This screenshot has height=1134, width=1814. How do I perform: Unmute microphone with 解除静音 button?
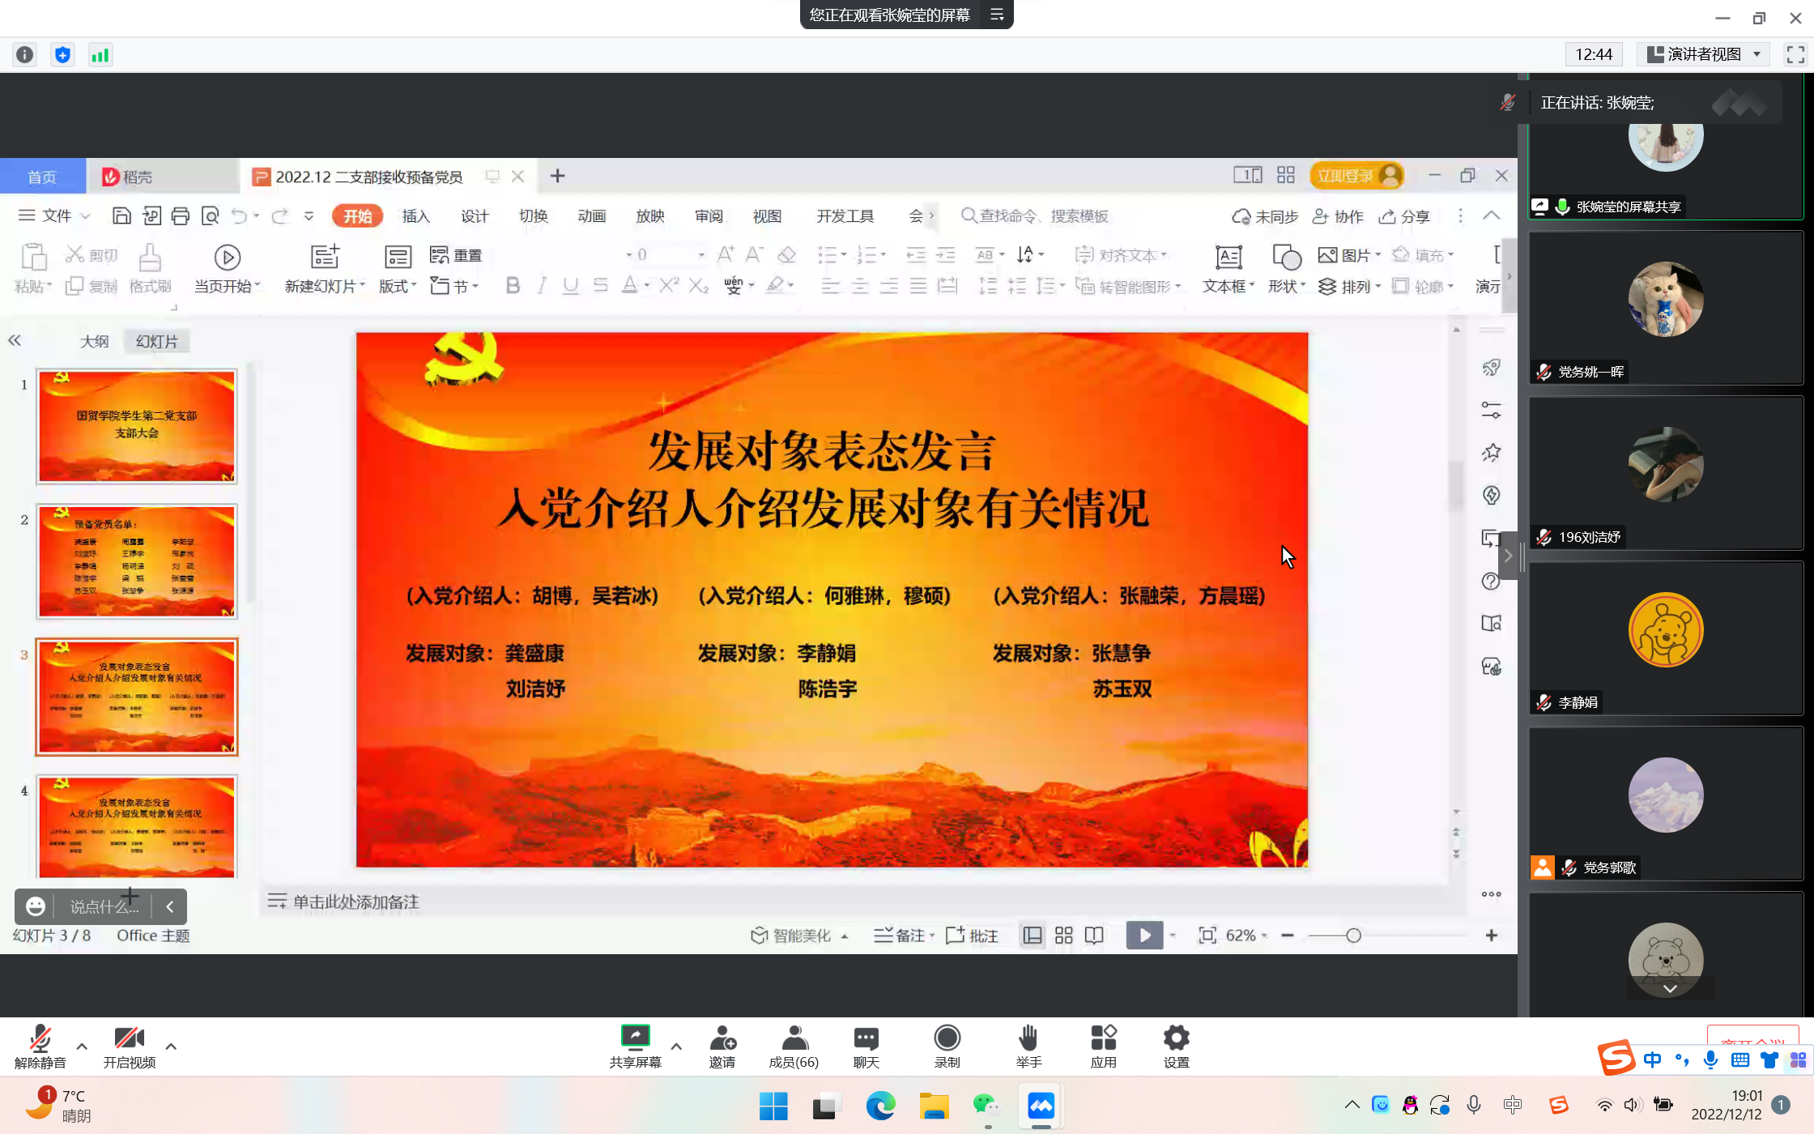click(40, 1047)
